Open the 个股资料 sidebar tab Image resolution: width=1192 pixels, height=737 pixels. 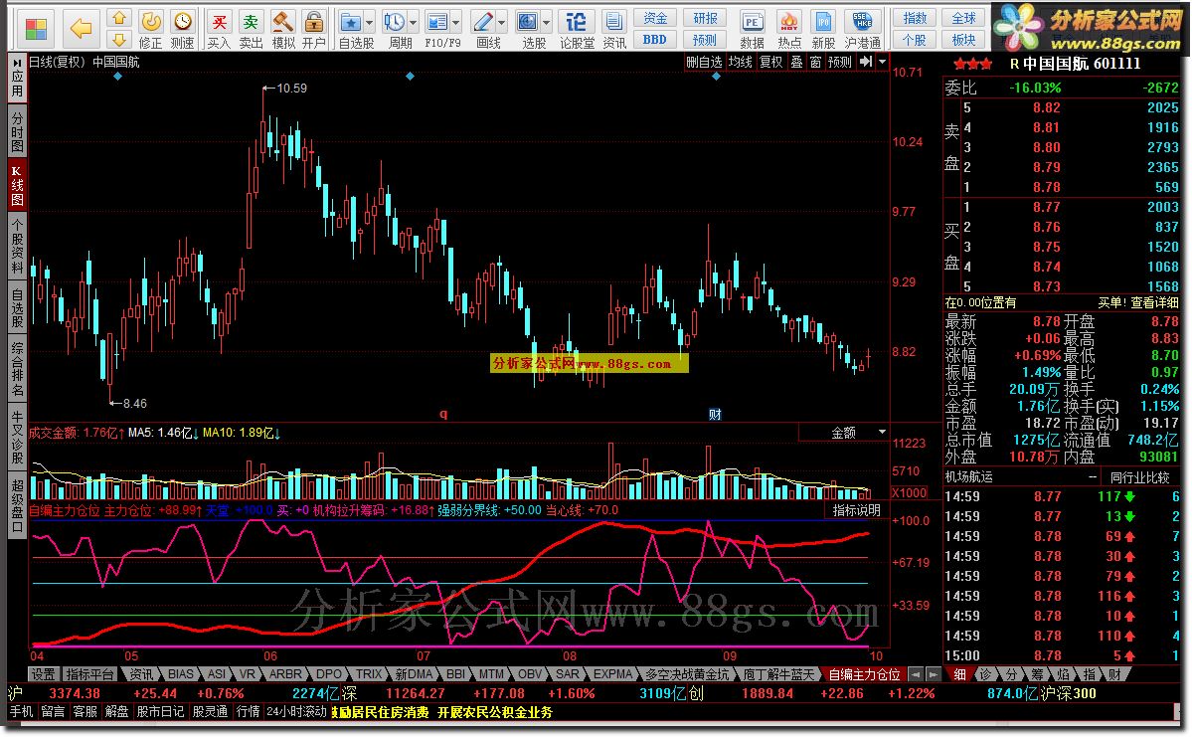point(18,245)
